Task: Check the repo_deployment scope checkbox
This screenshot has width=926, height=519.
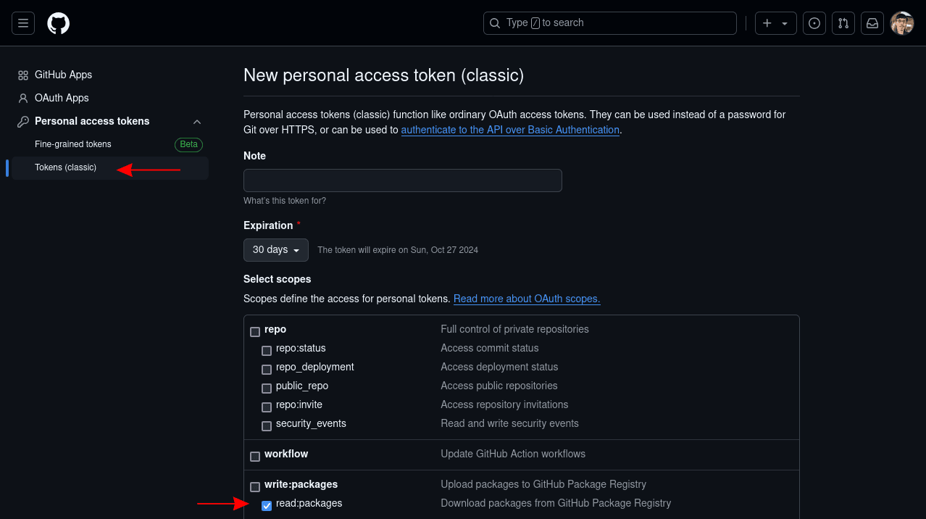Action: pos(267,370)
